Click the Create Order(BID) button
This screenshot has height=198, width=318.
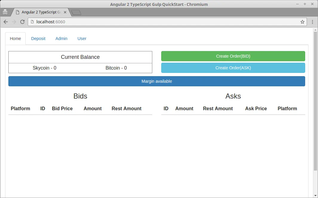[x=233, y=56]
